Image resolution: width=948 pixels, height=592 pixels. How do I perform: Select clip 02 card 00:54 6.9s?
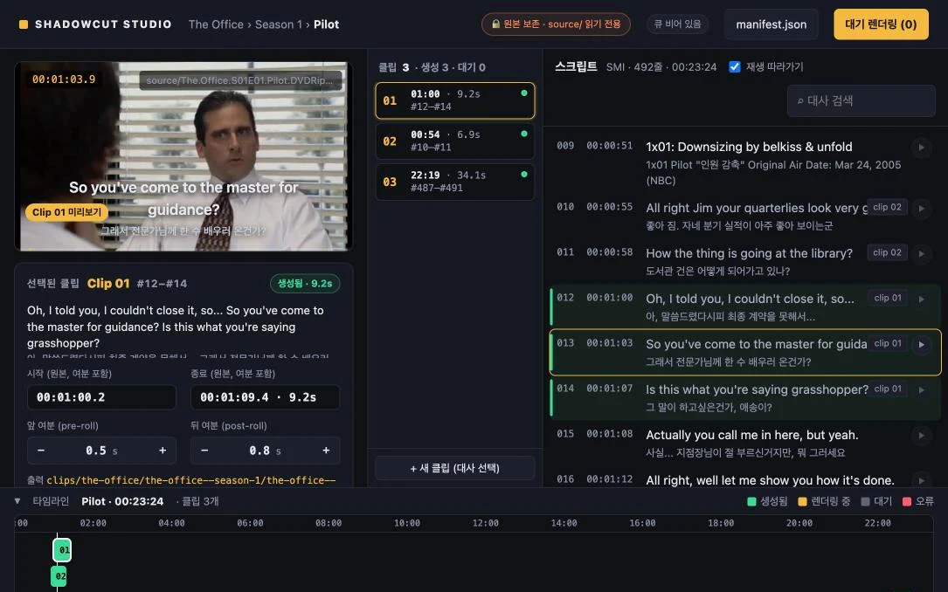[454, 141]
